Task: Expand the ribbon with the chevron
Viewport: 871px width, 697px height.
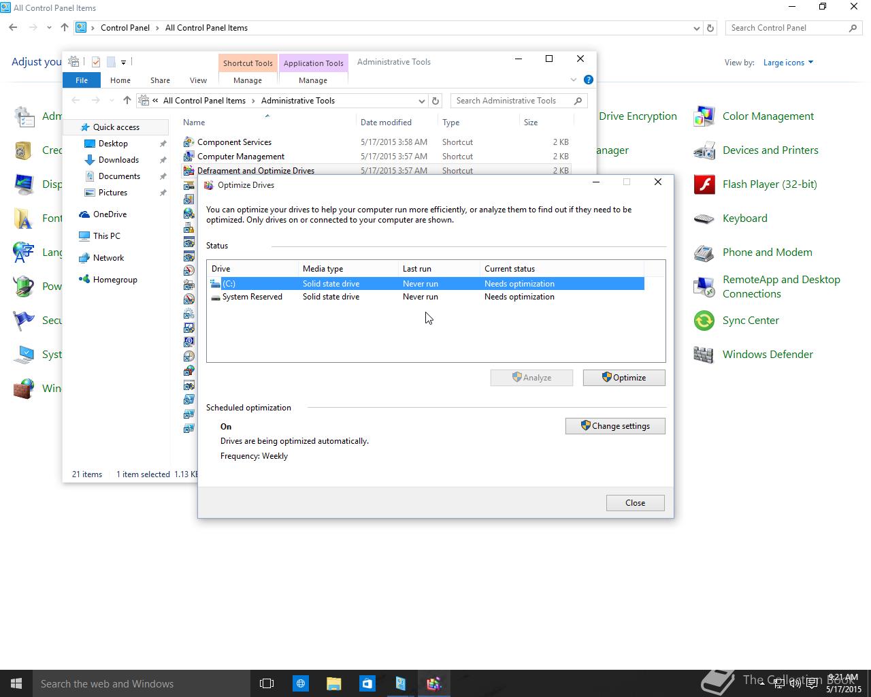Action: 574,80
